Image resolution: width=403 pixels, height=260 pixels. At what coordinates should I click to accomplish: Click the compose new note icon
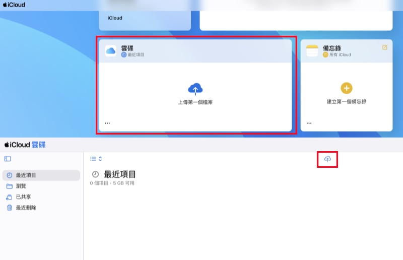pyautogui.click(x=385, y=47)
